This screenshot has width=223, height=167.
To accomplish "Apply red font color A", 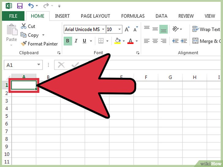I will tap(130, 41).
